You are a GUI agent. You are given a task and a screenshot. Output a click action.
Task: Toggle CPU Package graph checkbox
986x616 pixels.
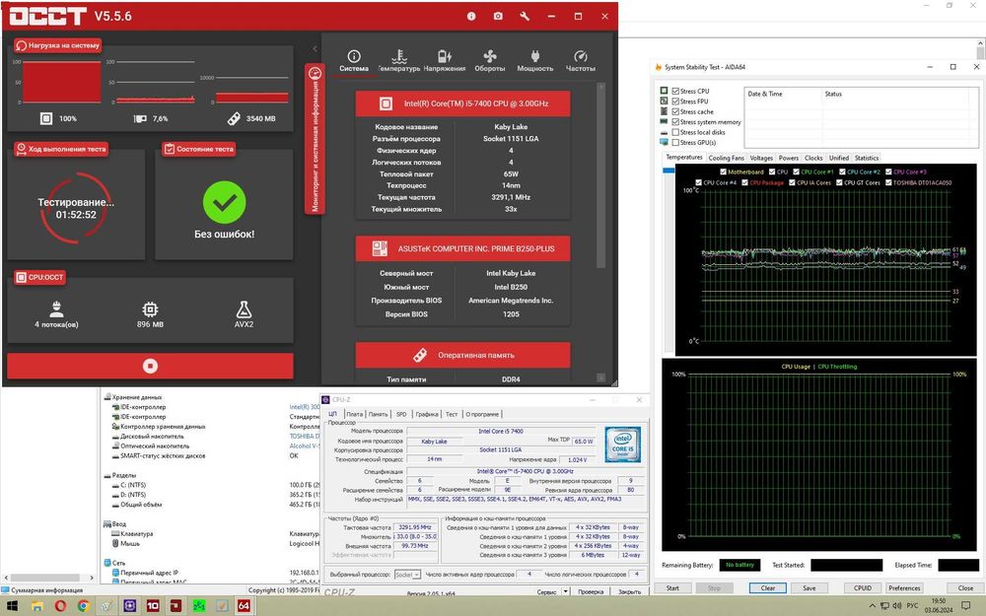744,183
